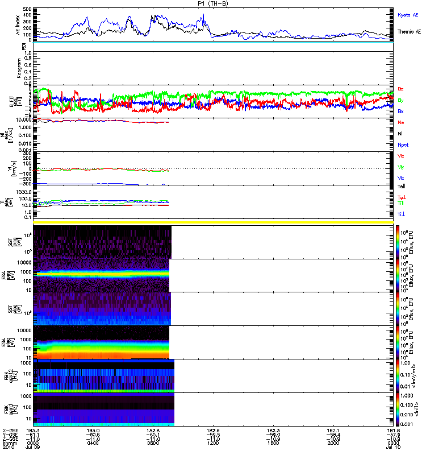Click the X-GSE value 183.3
This screenshot has height=455, width=426.
tap(33, 431)
